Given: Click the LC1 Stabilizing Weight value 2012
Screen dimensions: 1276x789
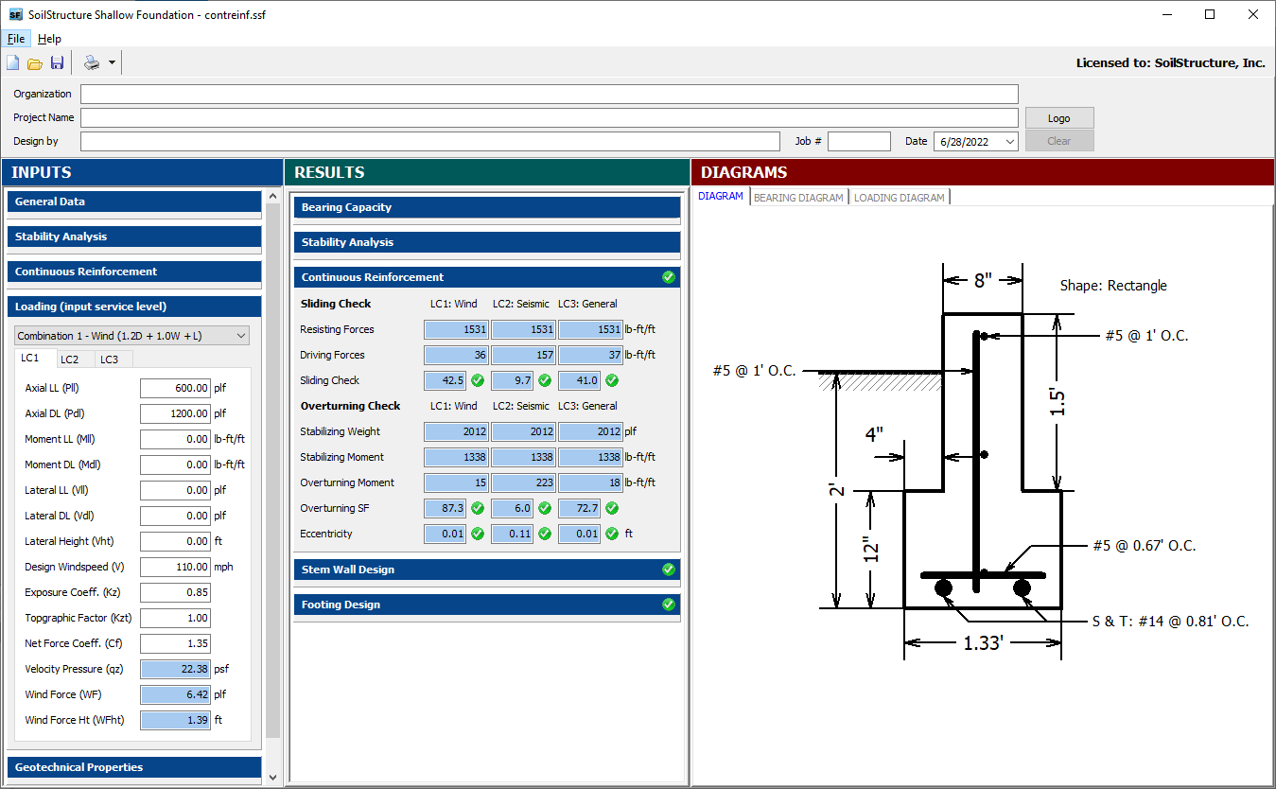Looking at the screenshot, I should pos(456,431).
